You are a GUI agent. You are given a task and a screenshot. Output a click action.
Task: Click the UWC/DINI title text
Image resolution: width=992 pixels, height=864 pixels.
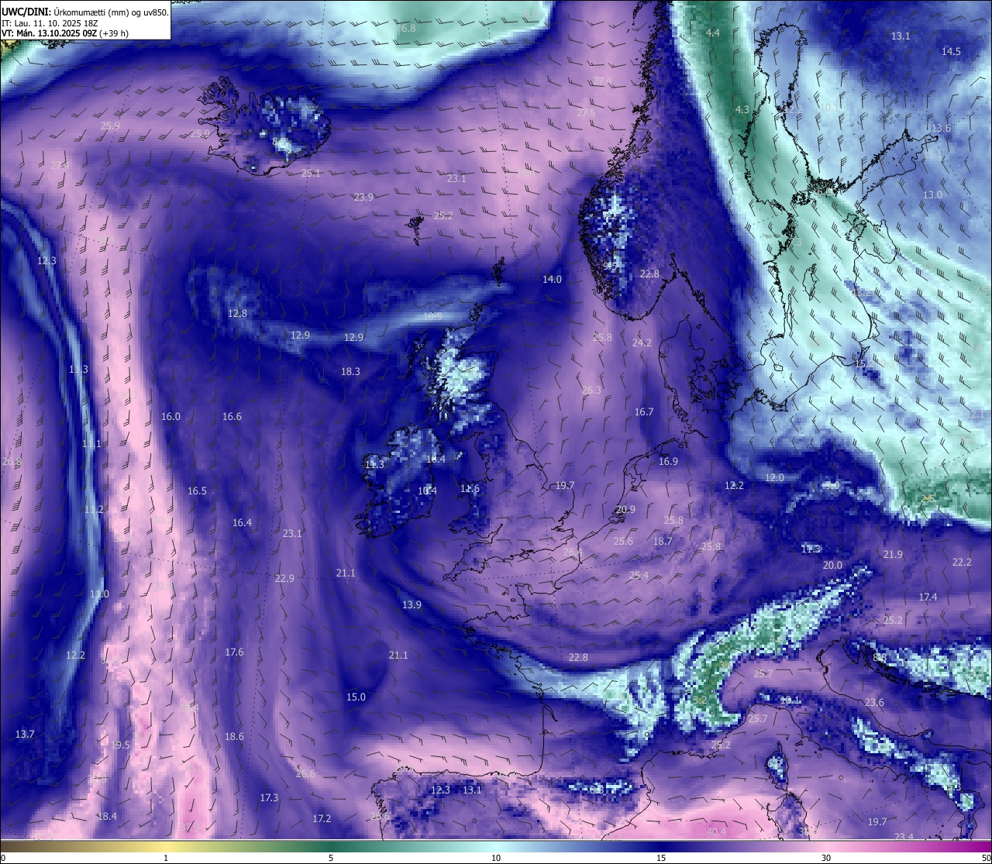25,12
